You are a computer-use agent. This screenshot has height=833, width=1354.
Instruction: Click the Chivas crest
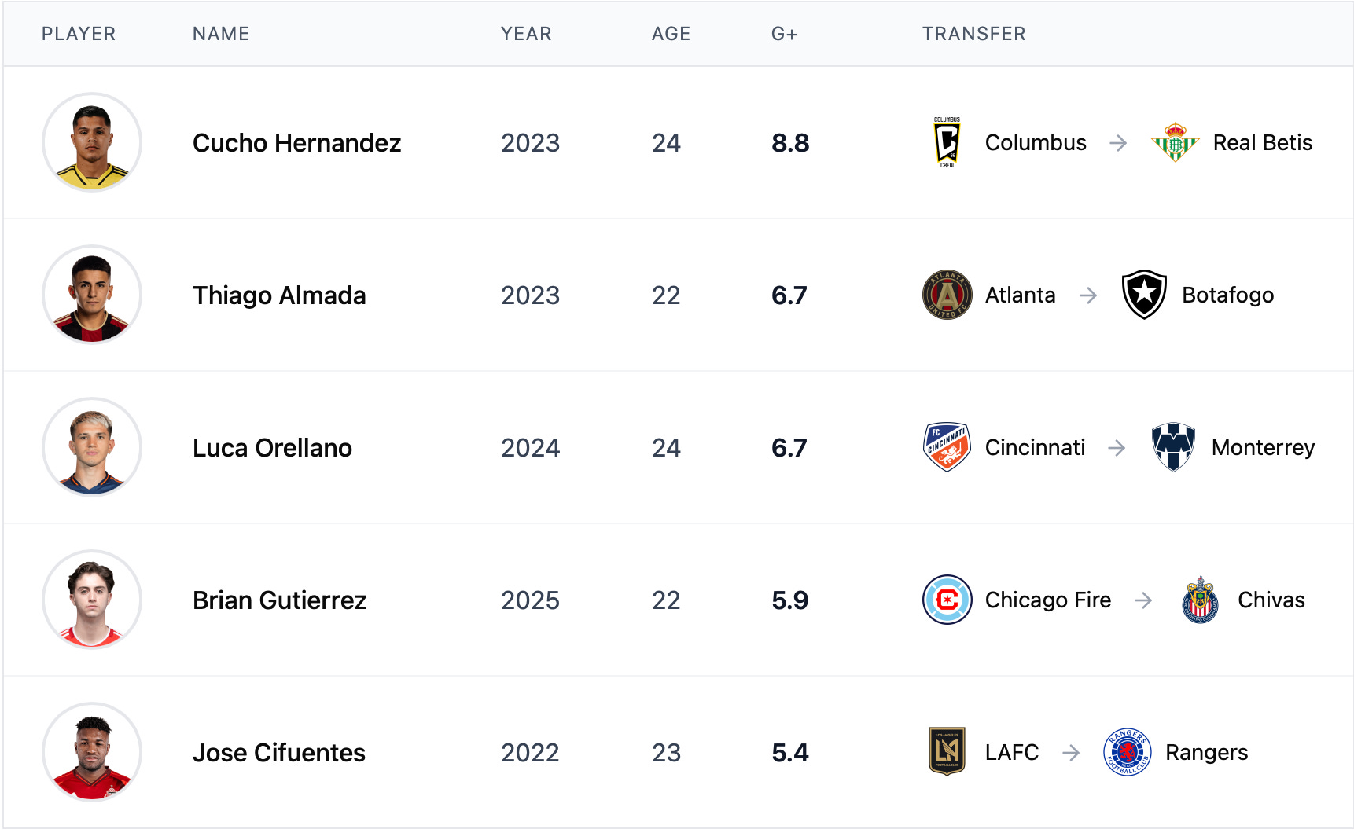[x=1200, y=600]
